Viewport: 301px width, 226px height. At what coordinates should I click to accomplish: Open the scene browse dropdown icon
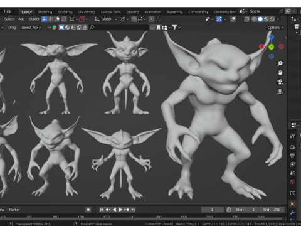pyautogui.click(x=243, y=11)
